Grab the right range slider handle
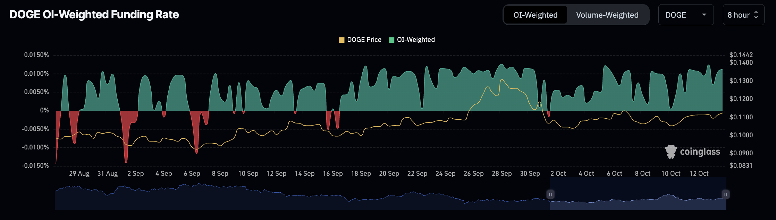The image size is (776, 220). [x=726, y=194]
